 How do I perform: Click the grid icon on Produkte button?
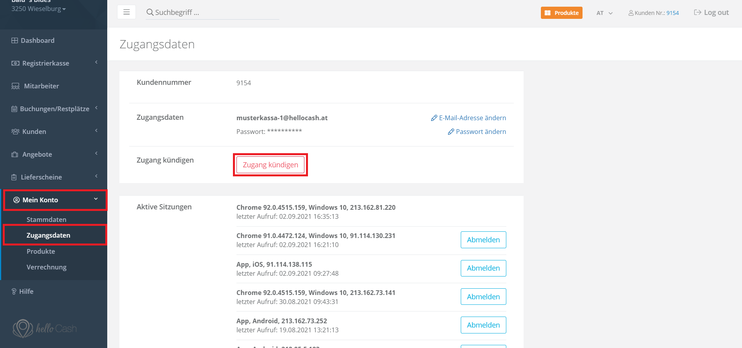548,13
